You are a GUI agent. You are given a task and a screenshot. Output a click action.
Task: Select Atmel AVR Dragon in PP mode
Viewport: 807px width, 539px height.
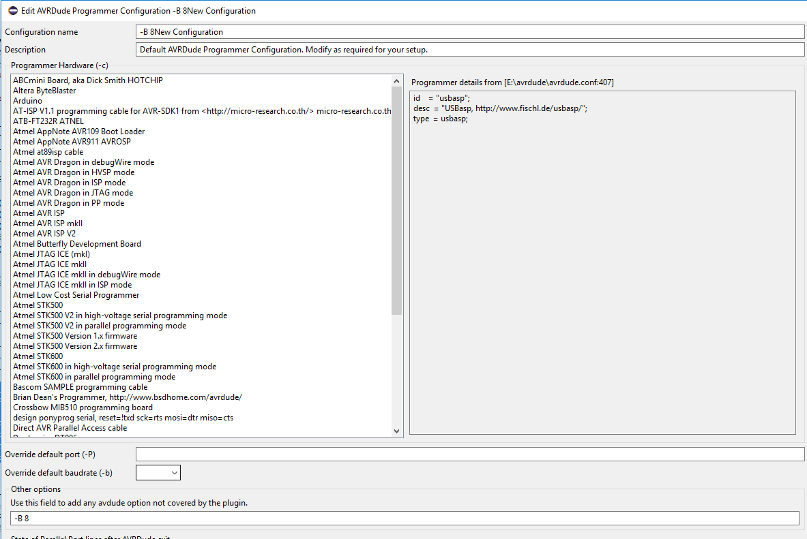[68, 203]
